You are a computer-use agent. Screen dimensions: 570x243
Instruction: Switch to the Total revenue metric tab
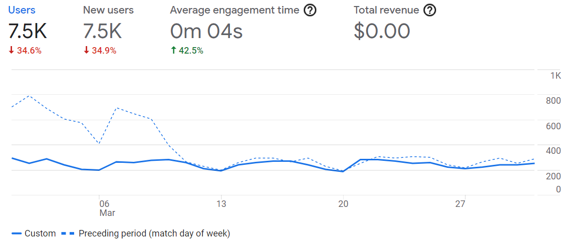tap(386, 10)
